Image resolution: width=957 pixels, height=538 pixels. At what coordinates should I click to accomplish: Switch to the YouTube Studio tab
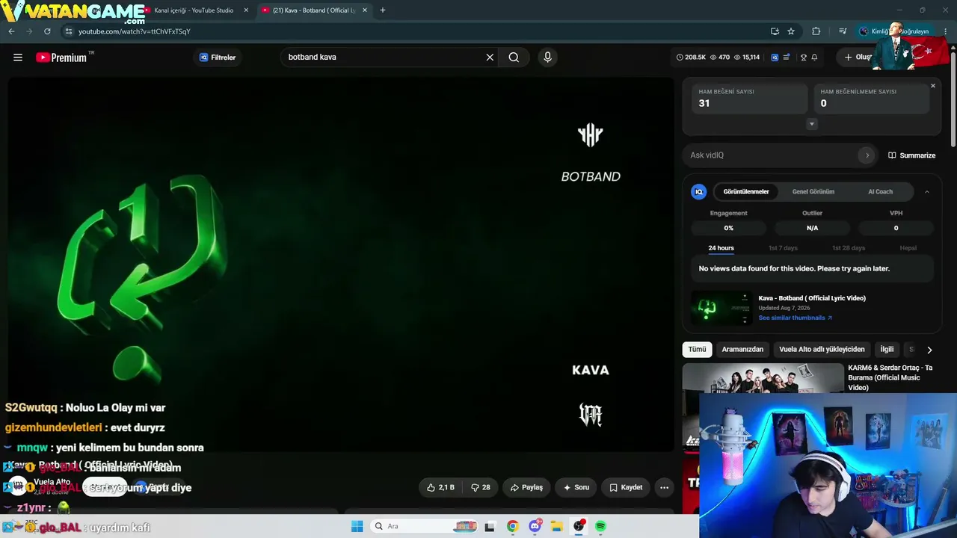coord(194,10)
